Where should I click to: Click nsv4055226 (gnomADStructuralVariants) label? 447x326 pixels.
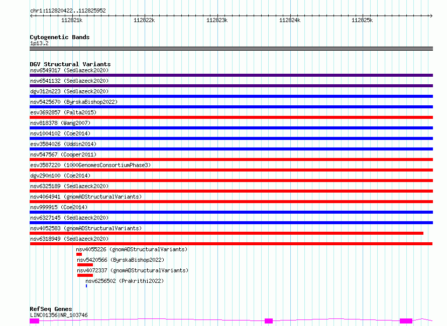[x=132, y=249]
